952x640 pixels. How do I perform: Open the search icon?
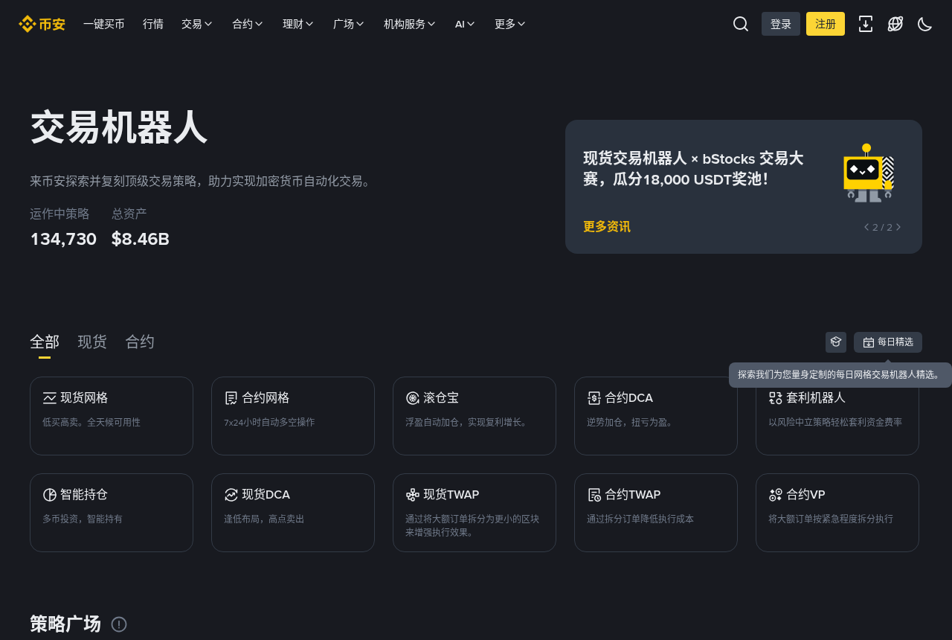click(741, 24)
